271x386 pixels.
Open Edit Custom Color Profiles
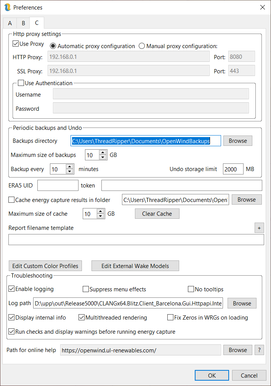[x=45, y=266]
